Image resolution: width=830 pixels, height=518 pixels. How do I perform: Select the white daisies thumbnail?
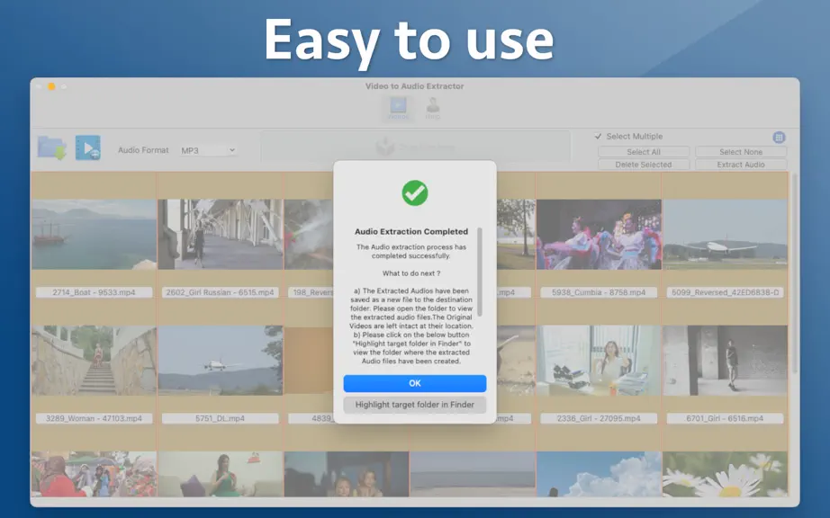[x=725, y=474]
